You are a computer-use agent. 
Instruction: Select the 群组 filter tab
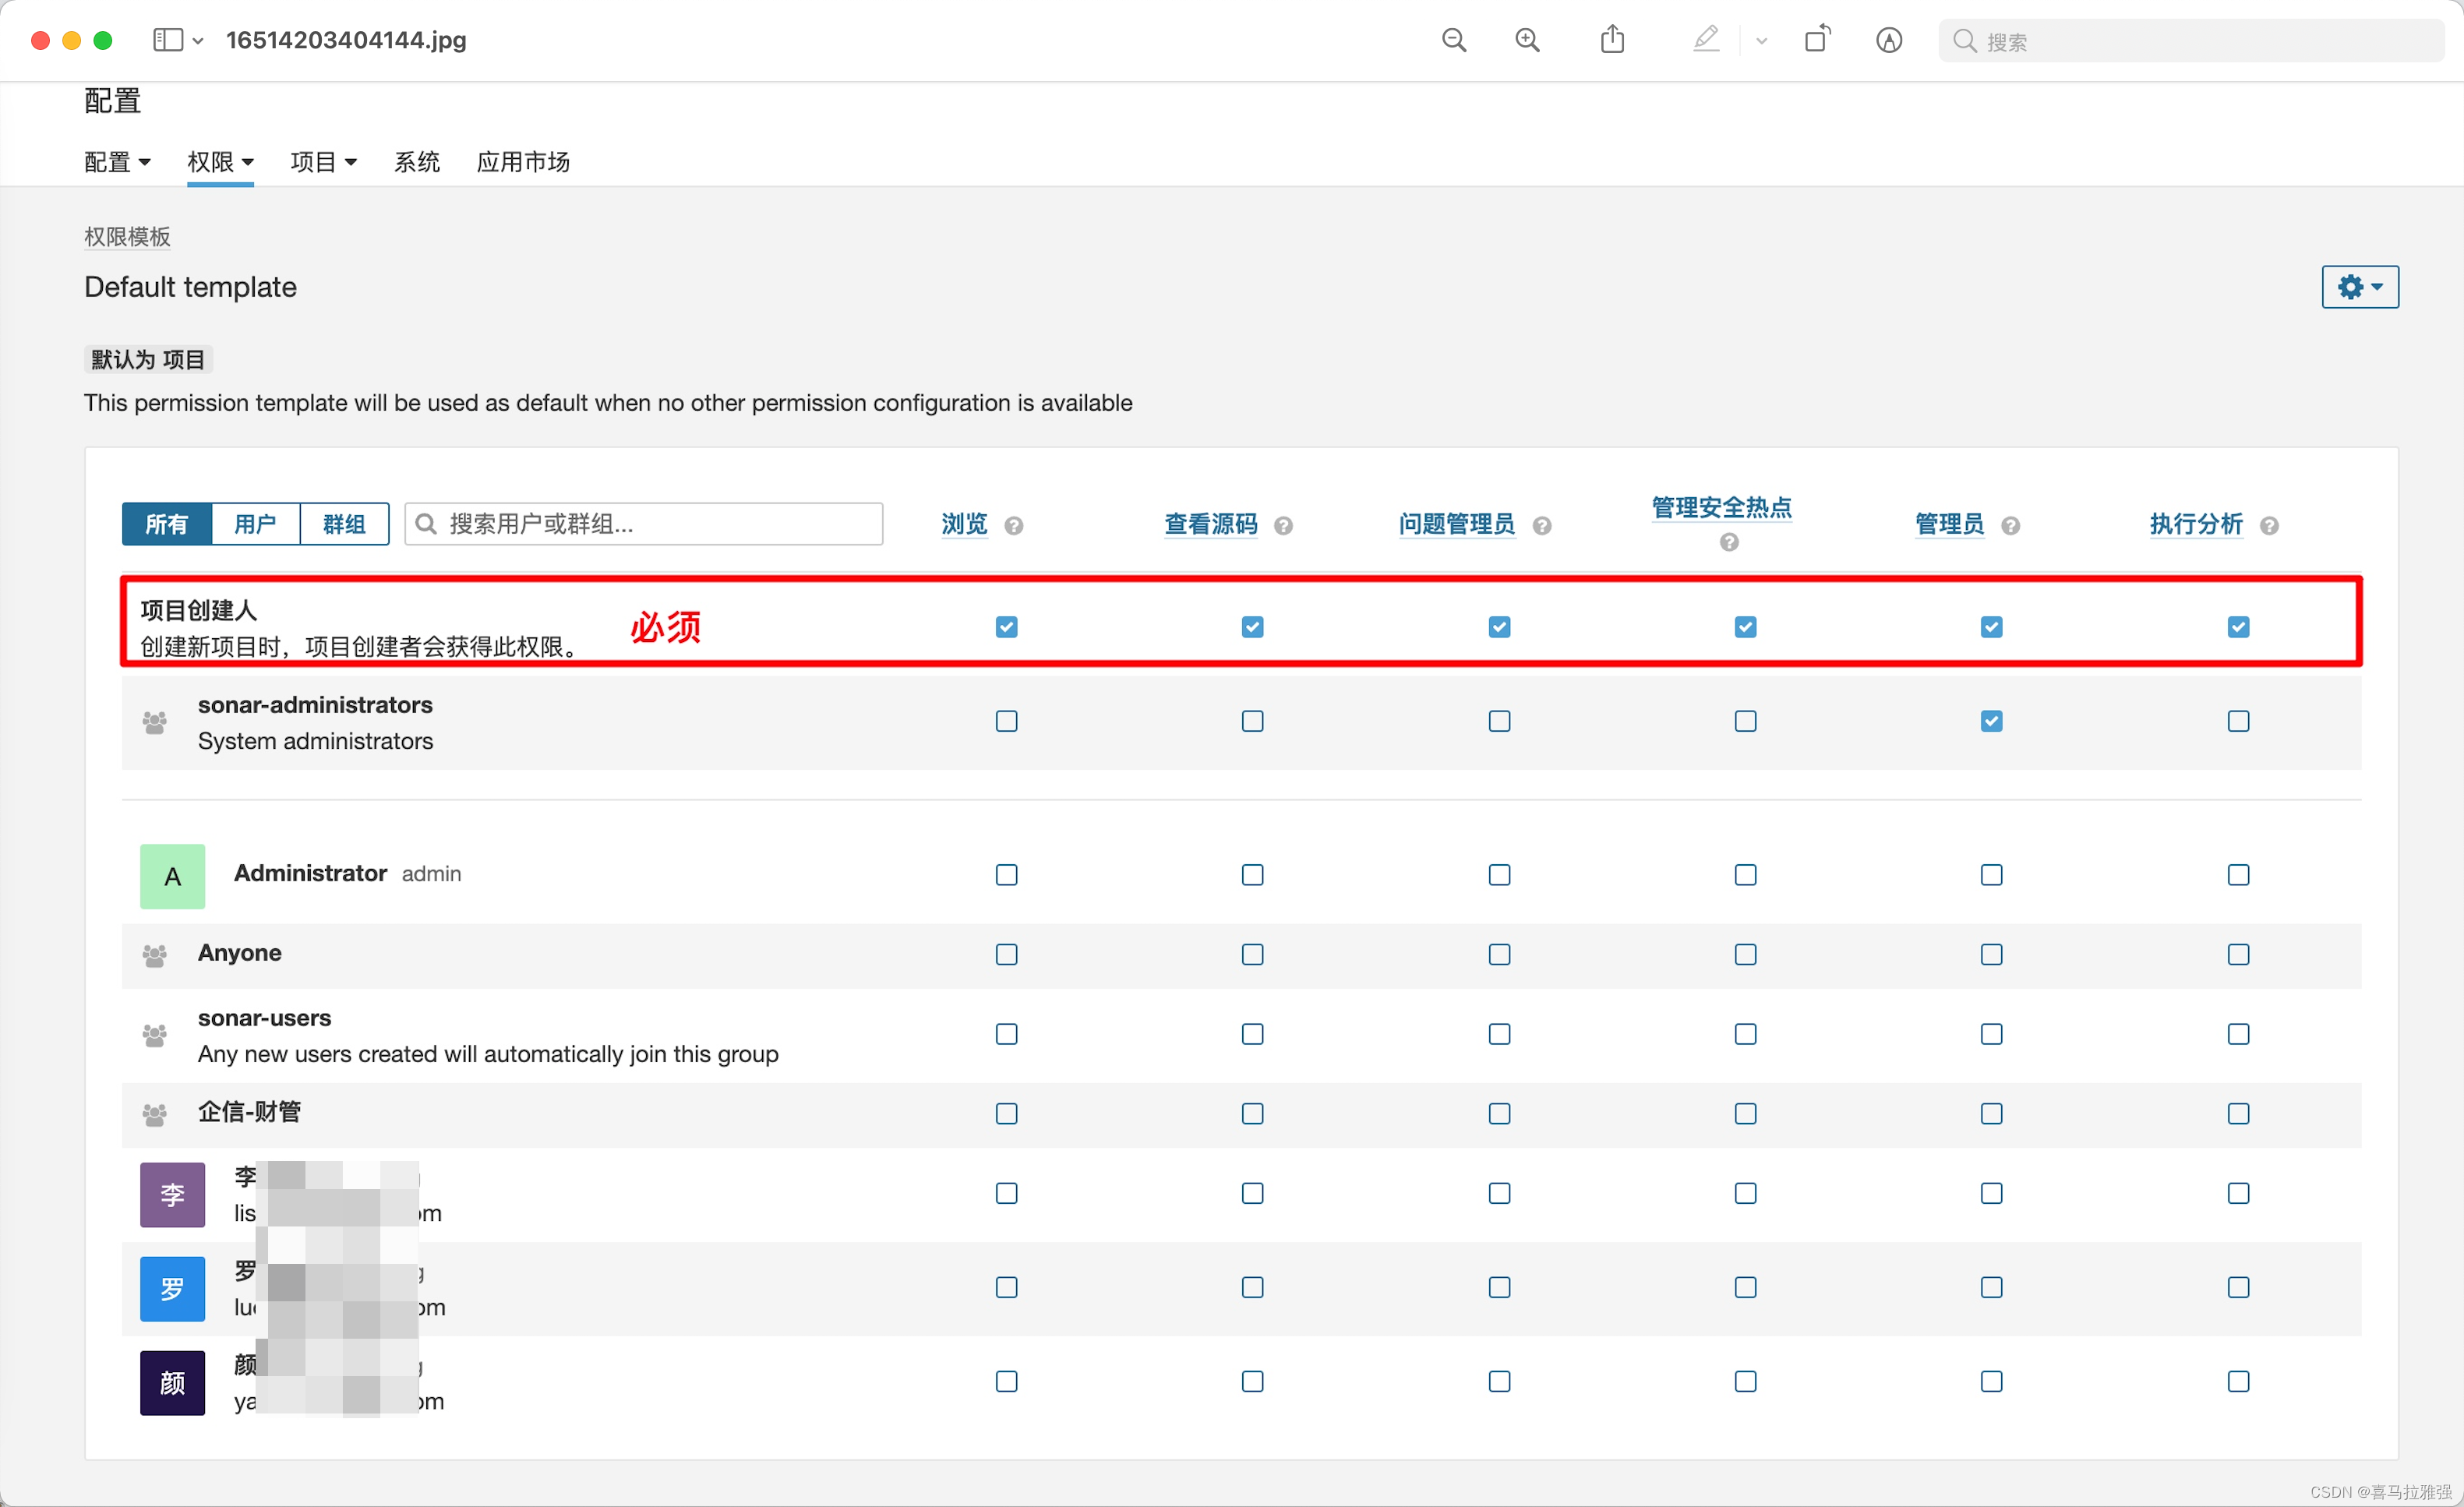[344, 524]
